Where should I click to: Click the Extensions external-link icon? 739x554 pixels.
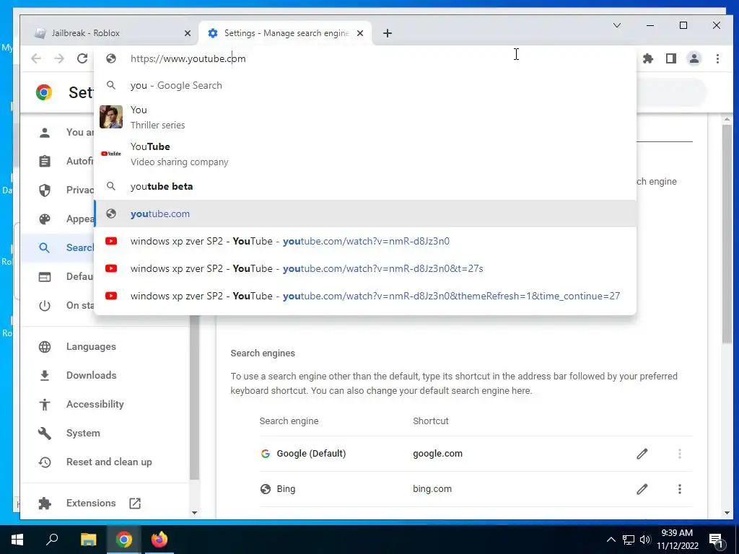pos(135,503)
